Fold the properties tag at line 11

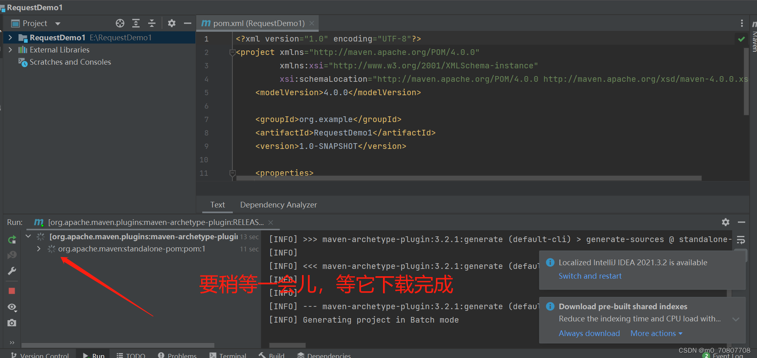point(232,173)
